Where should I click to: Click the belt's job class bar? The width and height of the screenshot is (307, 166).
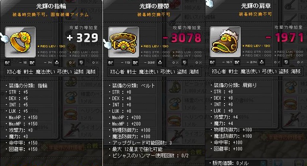pos(154,72)
